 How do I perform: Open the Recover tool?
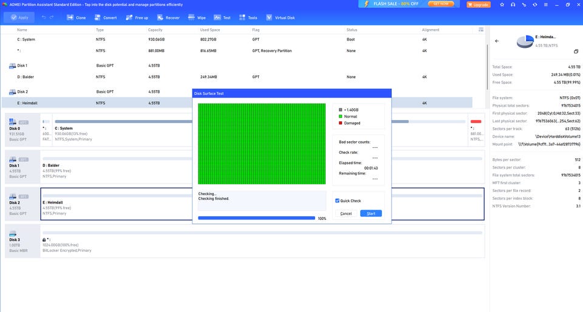tap(168, 18)
